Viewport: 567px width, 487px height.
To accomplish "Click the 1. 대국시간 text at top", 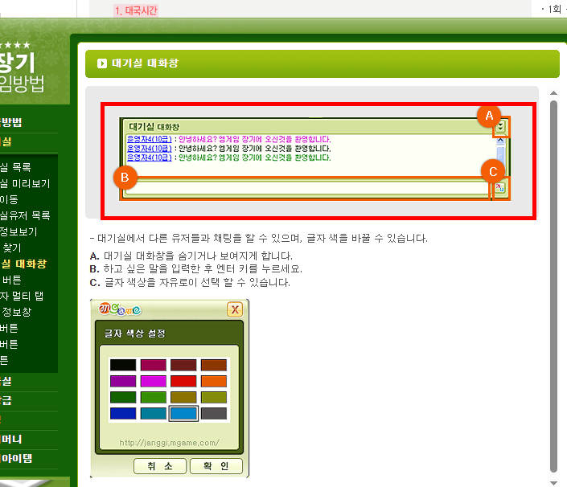I will point(136,10).
